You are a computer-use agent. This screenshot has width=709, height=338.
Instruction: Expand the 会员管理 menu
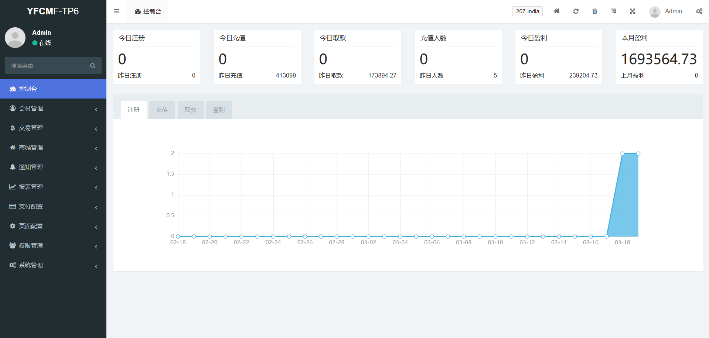click(x=53, y=108)
